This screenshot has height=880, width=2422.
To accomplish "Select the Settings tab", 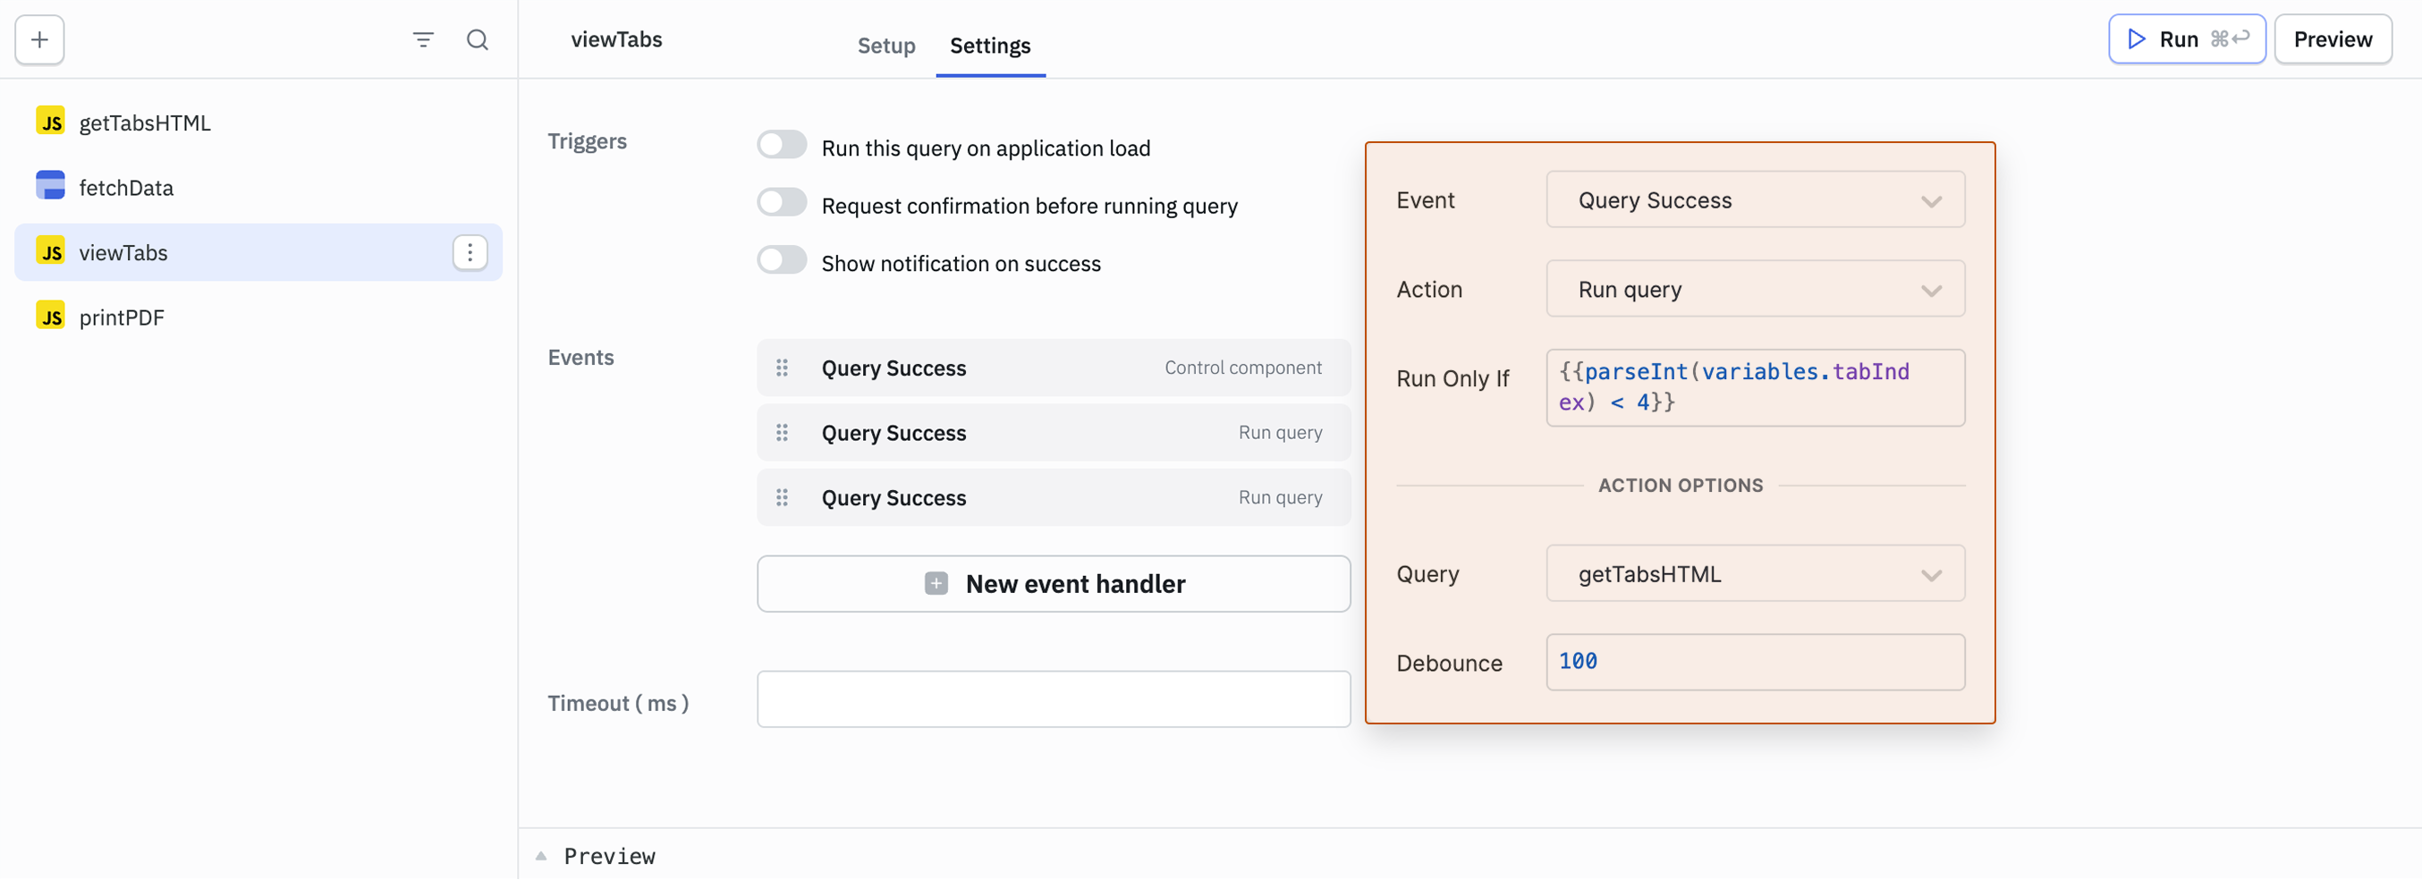I will click(x=989, y=45).
